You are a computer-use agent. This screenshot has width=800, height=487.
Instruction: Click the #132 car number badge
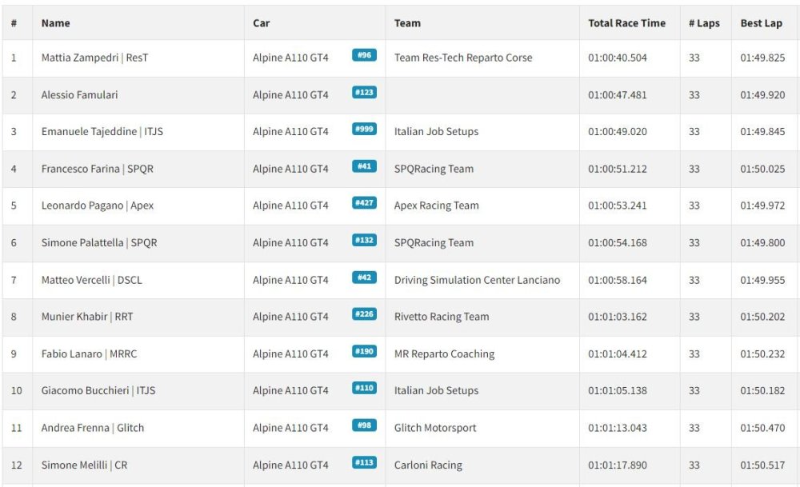click(364, 240)
